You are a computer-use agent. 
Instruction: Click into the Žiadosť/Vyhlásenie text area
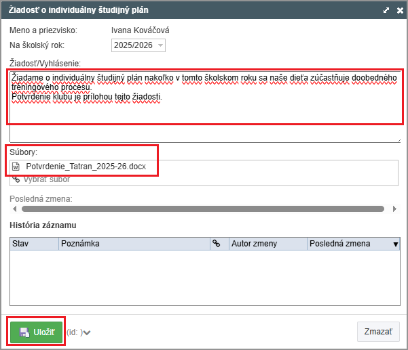click(x=204, y=108)
